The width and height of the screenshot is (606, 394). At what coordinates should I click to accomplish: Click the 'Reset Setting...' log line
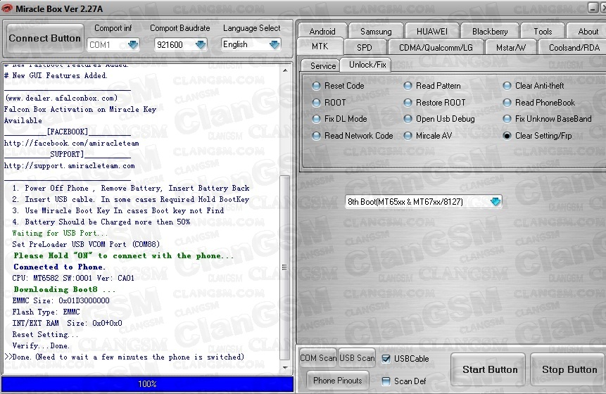point(45,334)
